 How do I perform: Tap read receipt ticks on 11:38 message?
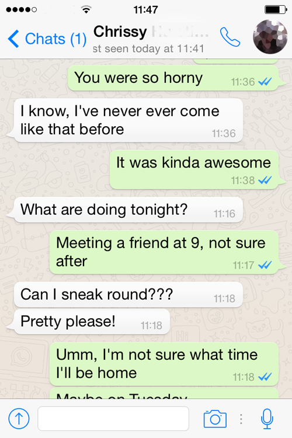265,180
